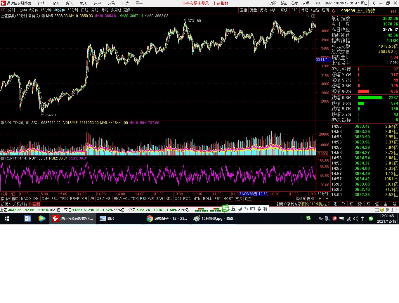The image size is (399, 303).
Task: Open the 市场 menu
Action: tap(55, 3)
